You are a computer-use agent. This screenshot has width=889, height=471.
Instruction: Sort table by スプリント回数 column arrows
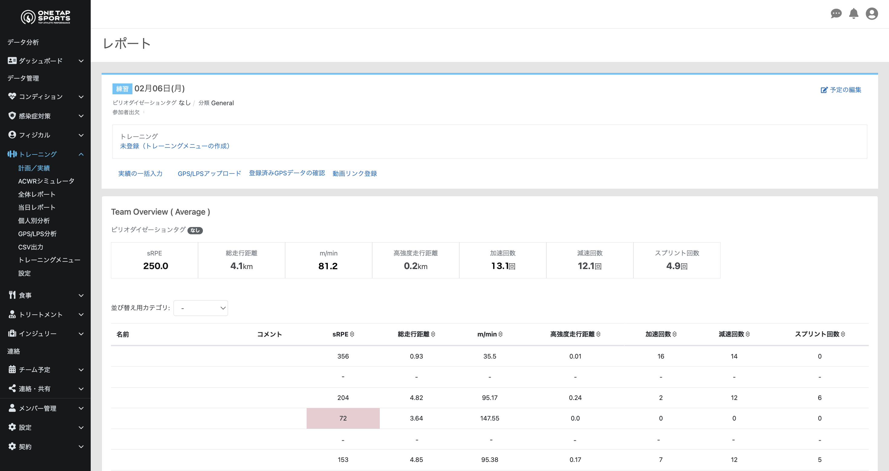843,334
